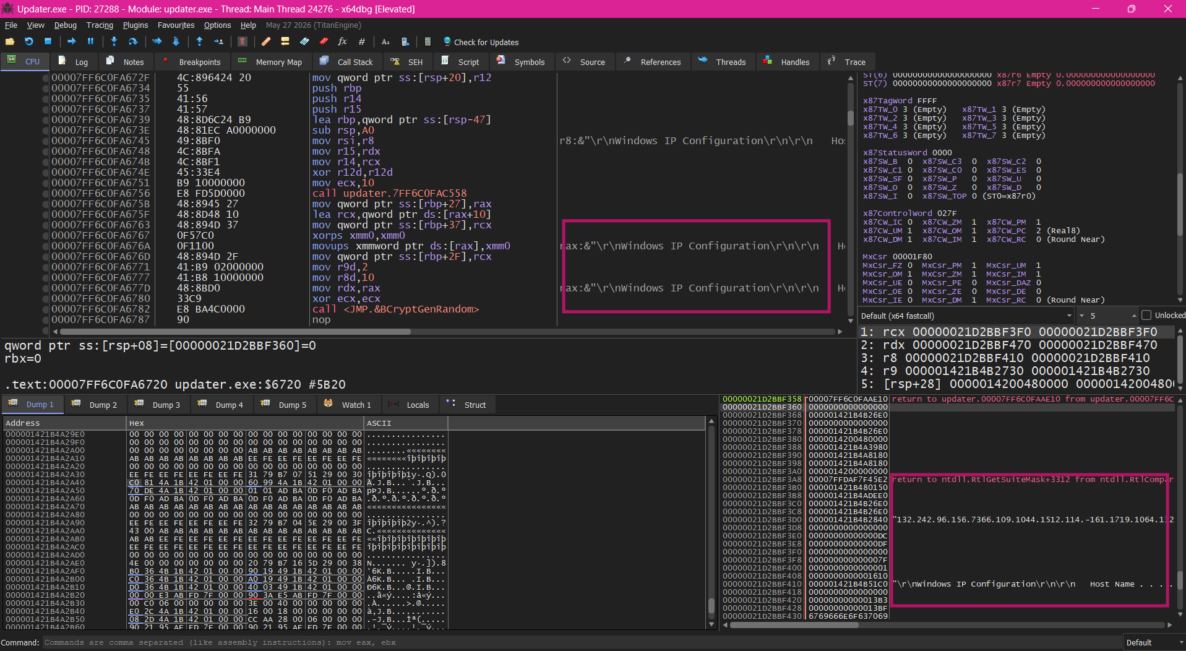This screenshot has height=651, width=1186.
Task: Click the Open file folder icon
Action: tap(10, 41)
